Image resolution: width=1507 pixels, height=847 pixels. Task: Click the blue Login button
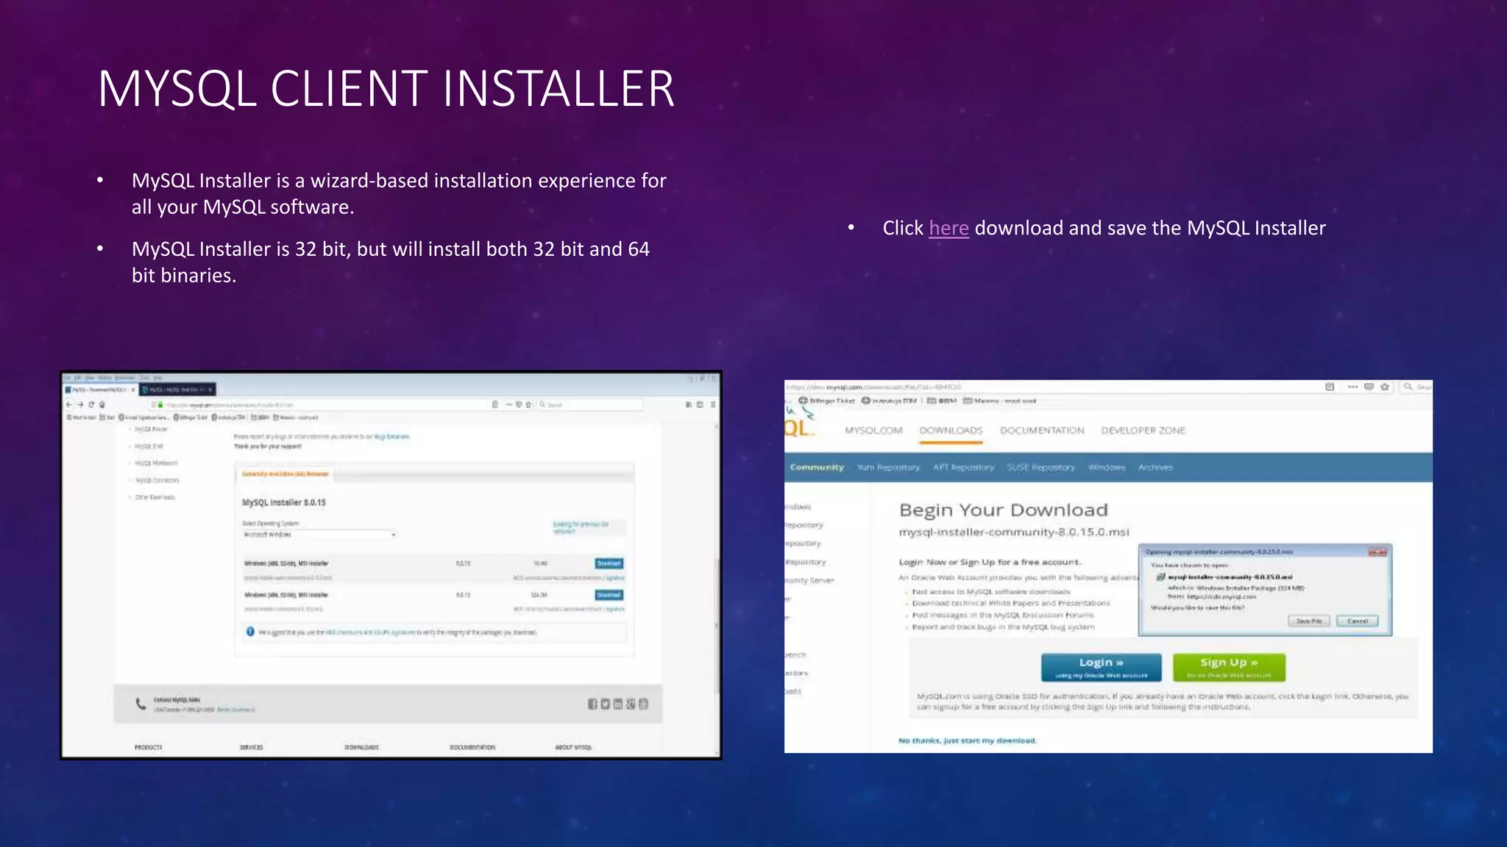pos(1101,667)
